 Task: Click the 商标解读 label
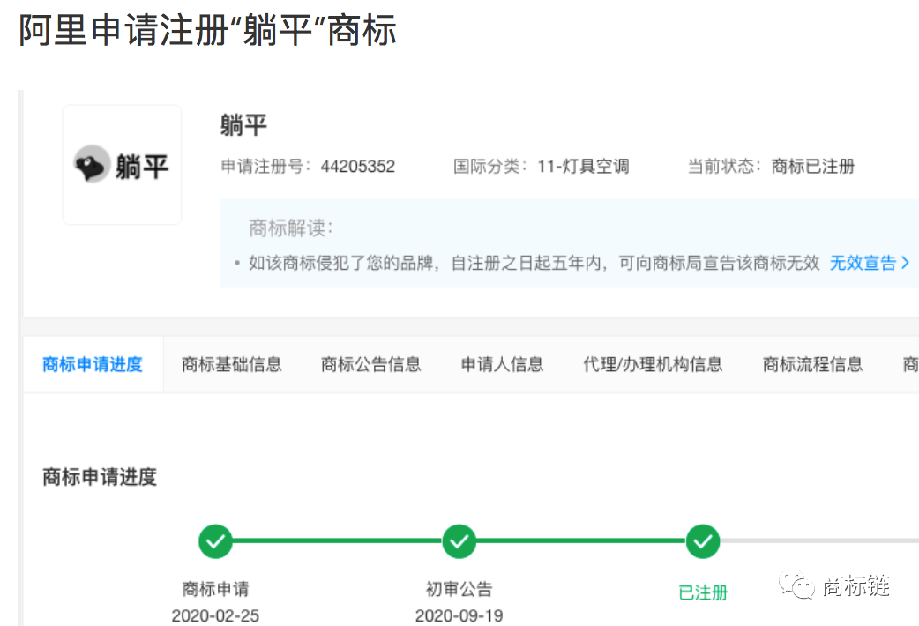291,228
